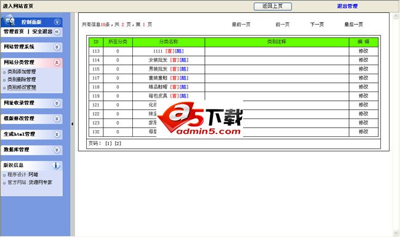Screen dimensions: 400x237
Task: Click 箱包皮具 category name
Action: click(x=158, y=96)
